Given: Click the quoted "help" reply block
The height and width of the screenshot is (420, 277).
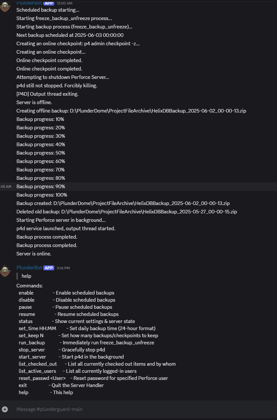Looking at the screenshot, I should tap(27, 276).
